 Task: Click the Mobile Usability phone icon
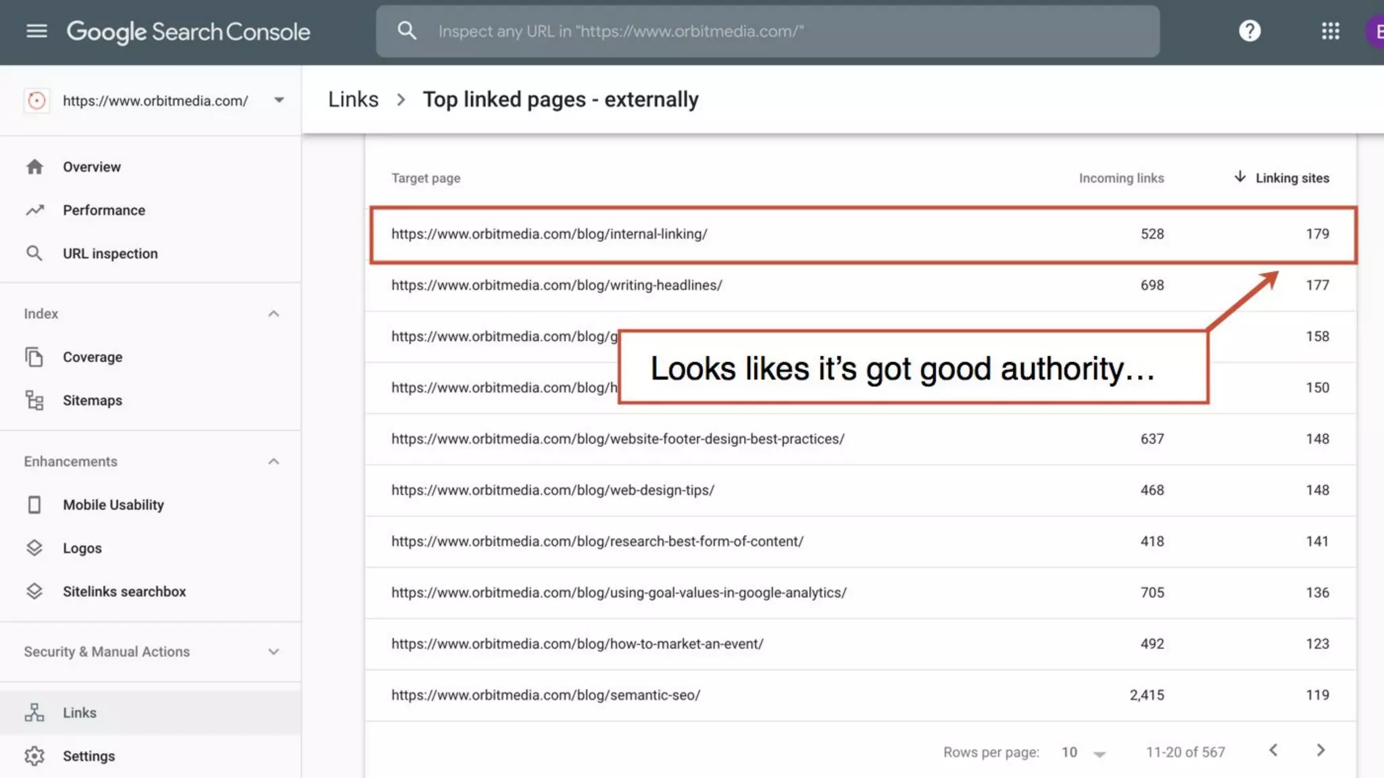(34, 504)
